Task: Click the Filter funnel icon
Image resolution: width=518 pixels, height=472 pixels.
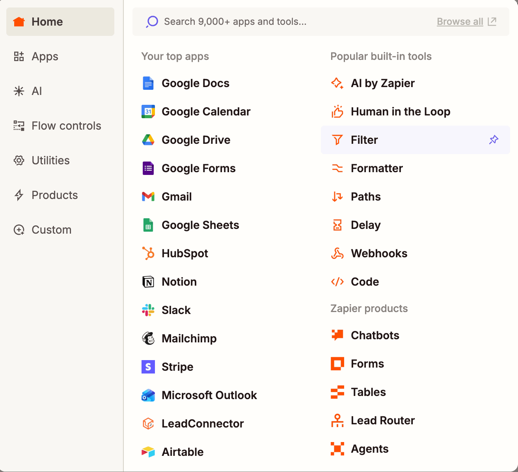Action: point(337,140)
